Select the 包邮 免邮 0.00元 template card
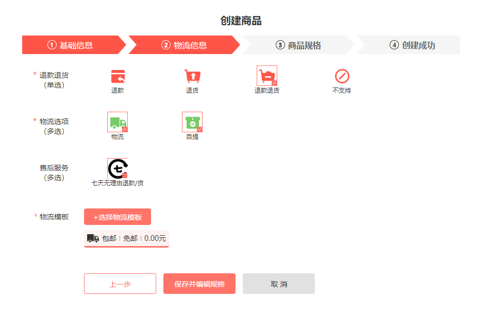This screenshot has height=315, width=485. click(126, 239)
